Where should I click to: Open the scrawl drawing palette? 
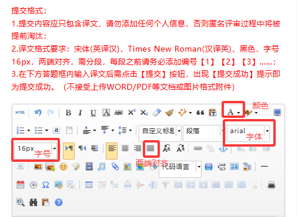pos(76,167)
